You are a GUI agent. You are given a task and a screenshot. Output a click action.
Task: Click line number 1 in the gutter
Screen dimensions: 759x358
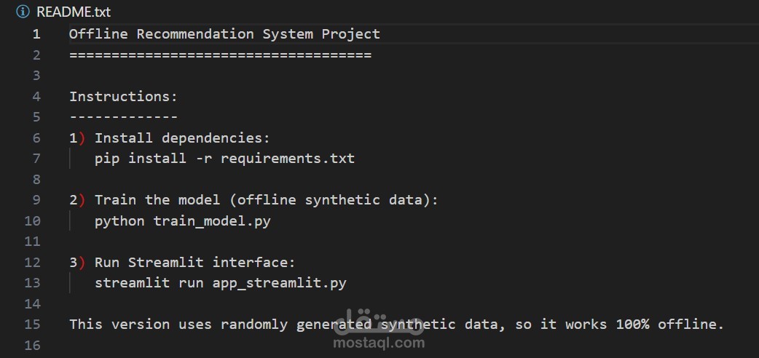coord(36,34)
